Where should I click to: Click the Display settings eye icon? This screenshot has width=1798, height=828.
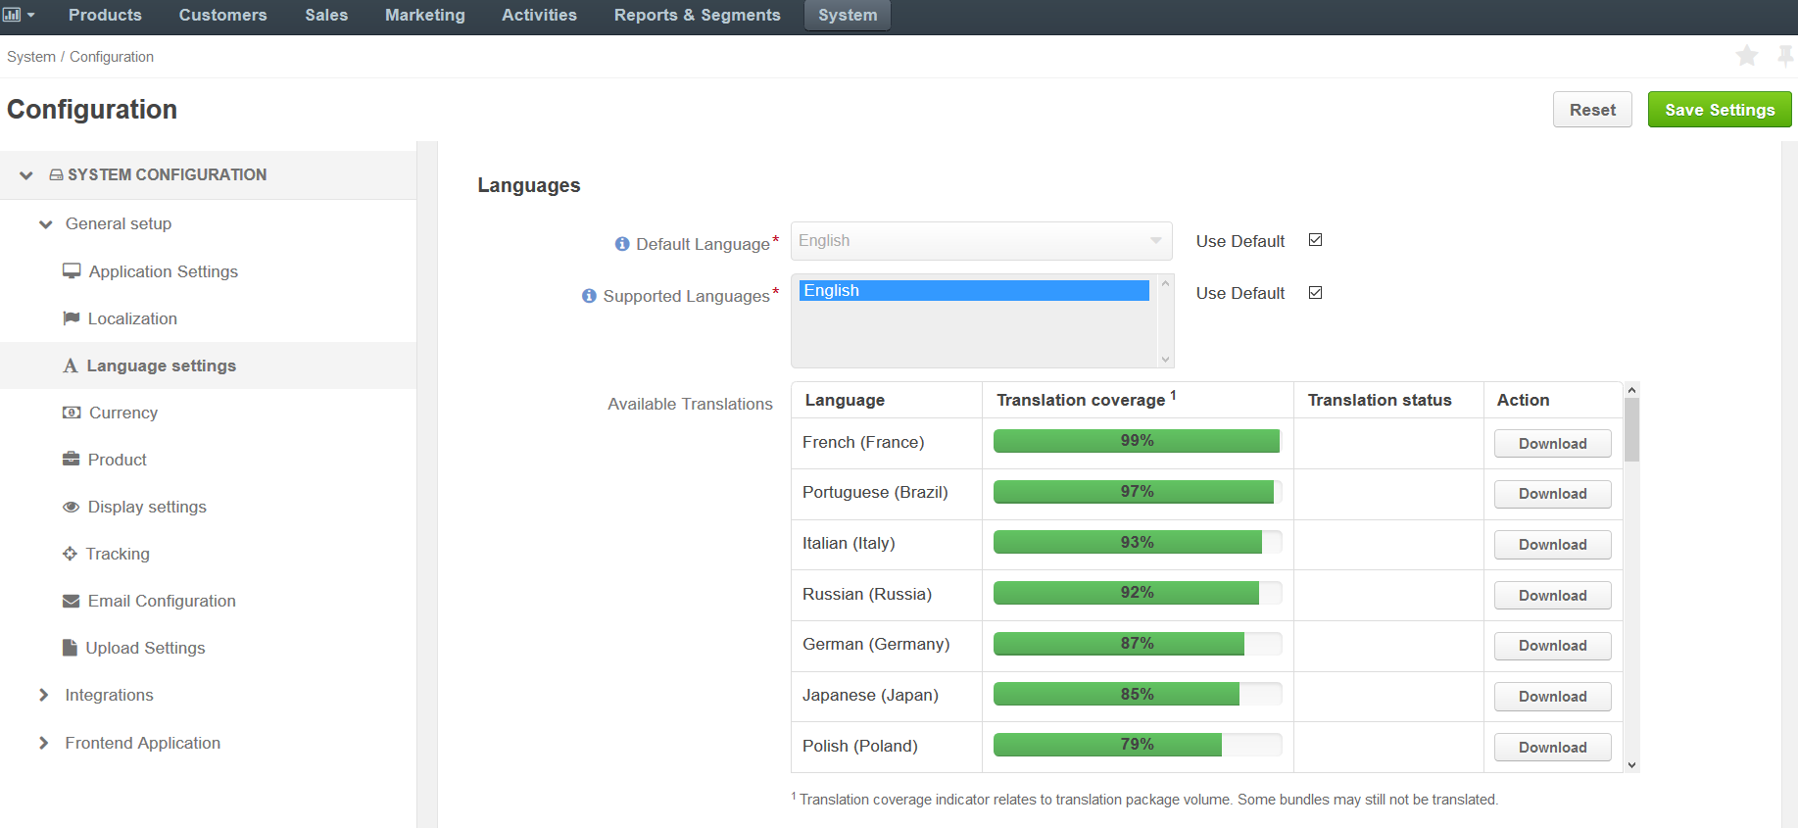(71, 507)
